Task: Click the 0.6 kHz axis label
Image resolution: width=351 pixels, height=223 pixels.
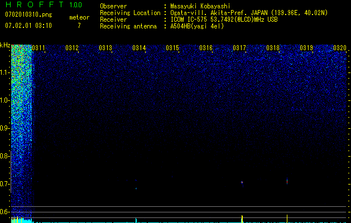Action: coord(4,212)
